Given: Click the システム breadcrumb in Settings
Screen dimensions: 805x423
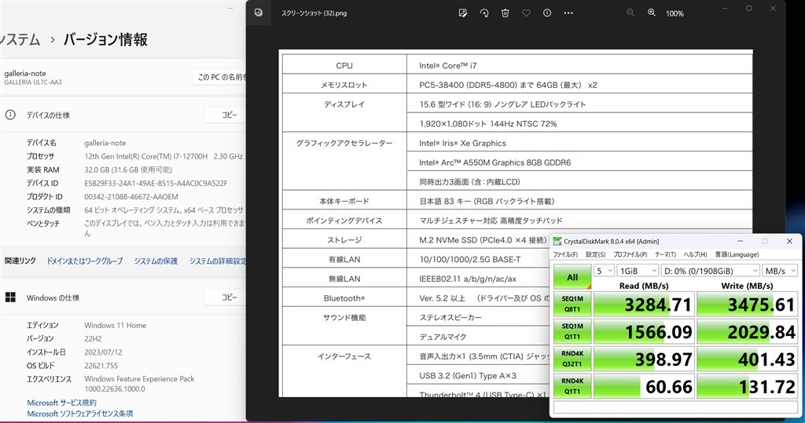Looking at the screenshot, I should click(20, 39).
